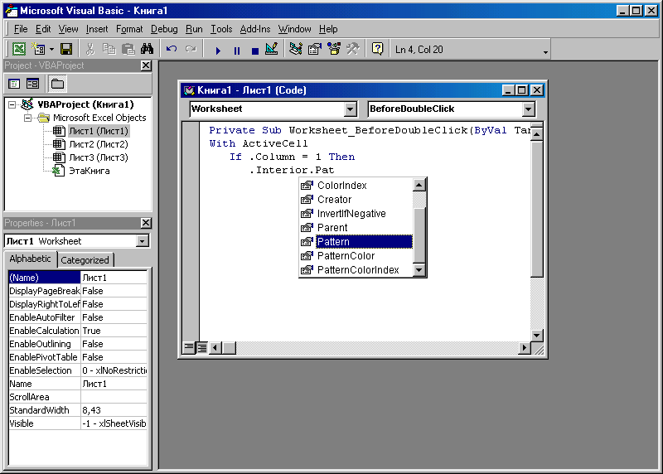Open the BeforeDoubleClick procedure combo box

pos(528,109)
